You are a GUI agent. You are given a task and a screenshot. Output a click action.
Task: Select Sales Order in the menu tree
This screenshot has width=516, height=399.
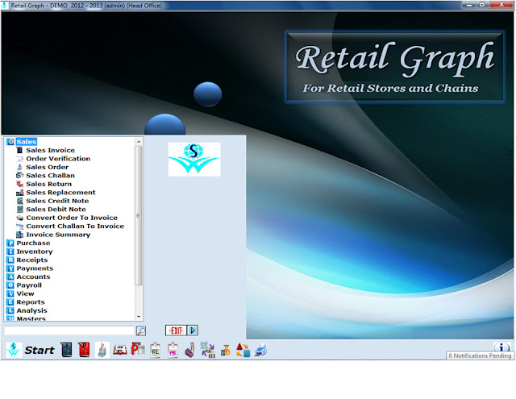pos(47,167)
